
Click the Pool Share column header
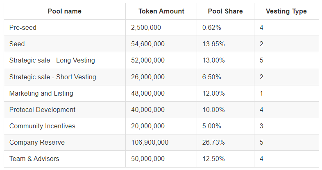[x=225, y=11]
